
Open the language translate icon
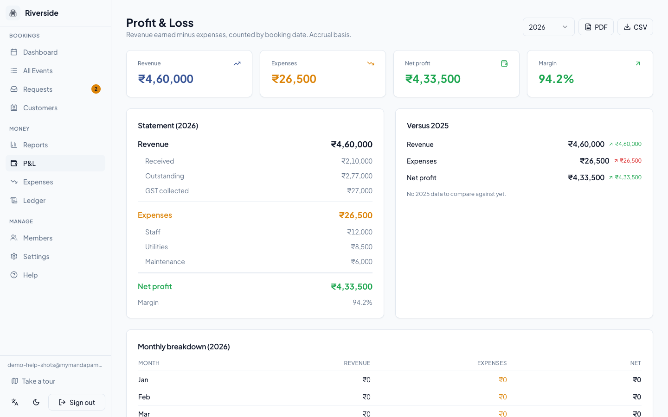tap(15, 402)
